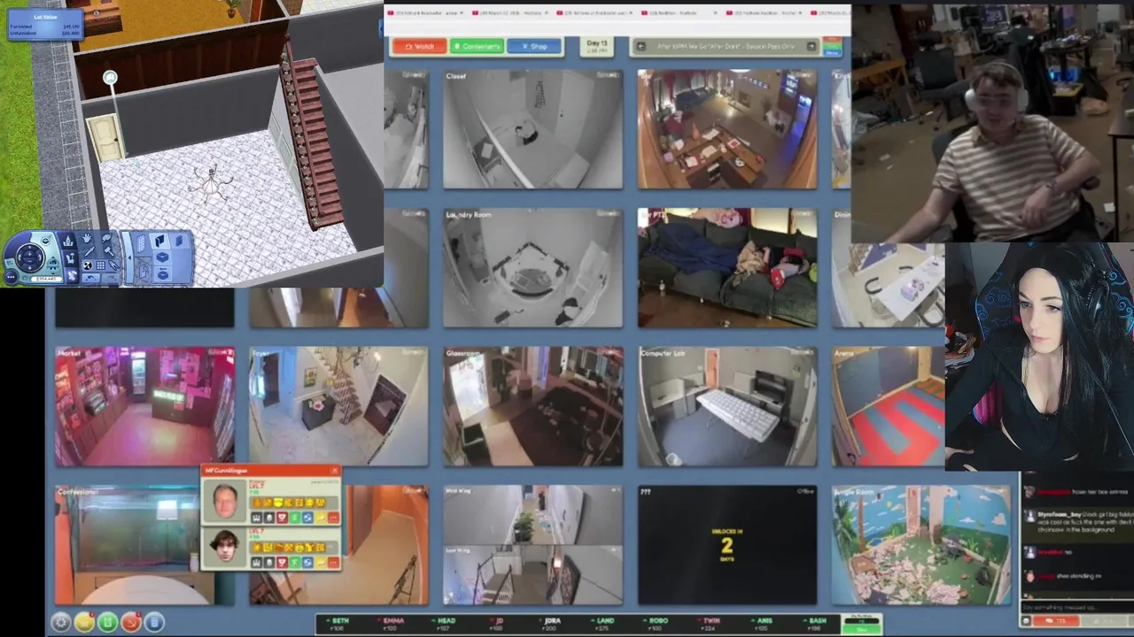
Task: Switch to the second browser tab
Action: tap(510, 12)
